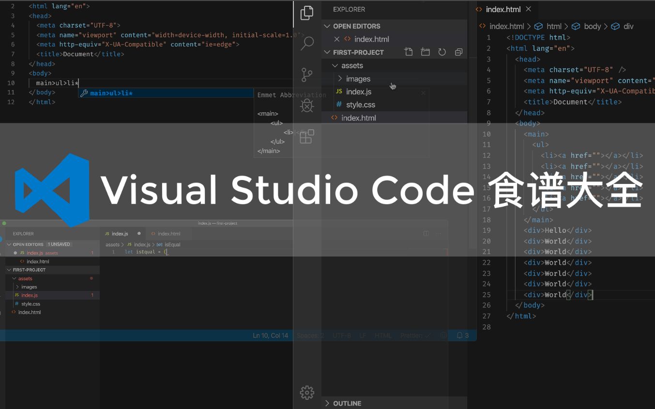Click the 1 UNSAVED badge
655x409 pixels.
(x=59, y=244)
